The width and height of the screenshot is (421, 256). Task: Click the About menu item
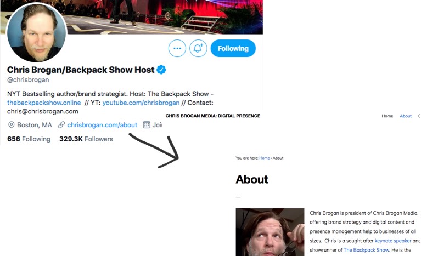coord(406,116)
